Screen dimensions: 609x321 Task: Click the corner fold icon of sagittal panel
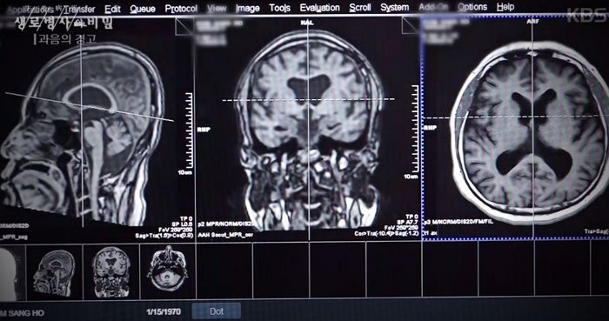coord(184,26)
